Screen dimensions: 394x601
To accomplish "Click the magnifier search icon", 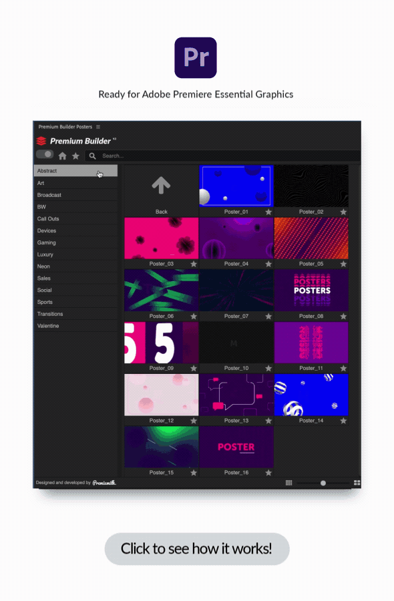I will (x=92, y=156).
